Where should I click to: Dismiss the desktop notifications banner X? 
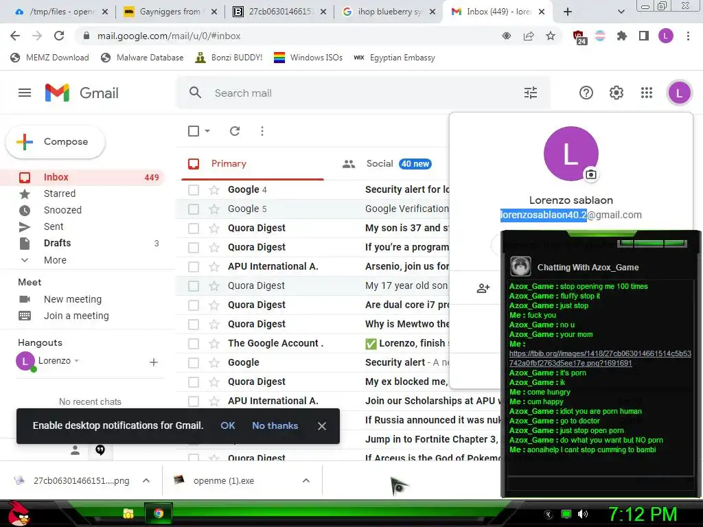[x=321, y=425]
